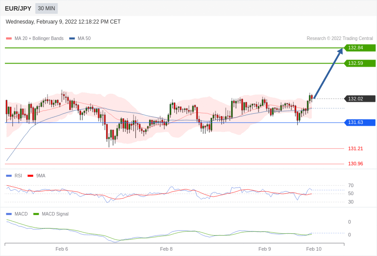Click the RSI 70 level label
The height and width of the screenshot is (256, 377).
[x=351, y=185]
